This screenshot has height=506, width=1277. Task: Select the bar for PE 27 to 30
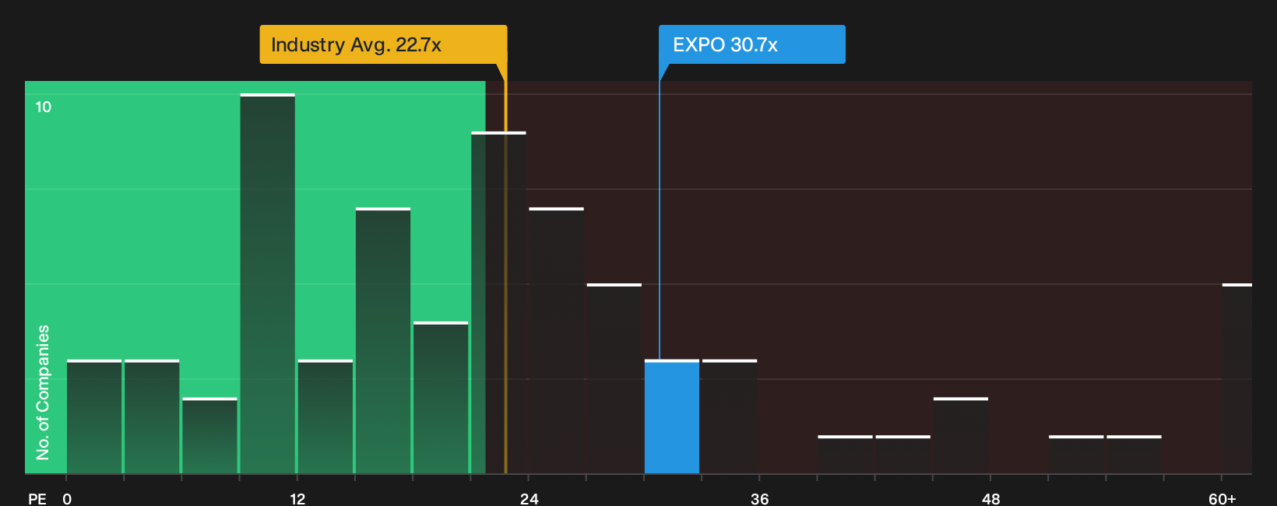pyautogui.click(x=614, y=378)
